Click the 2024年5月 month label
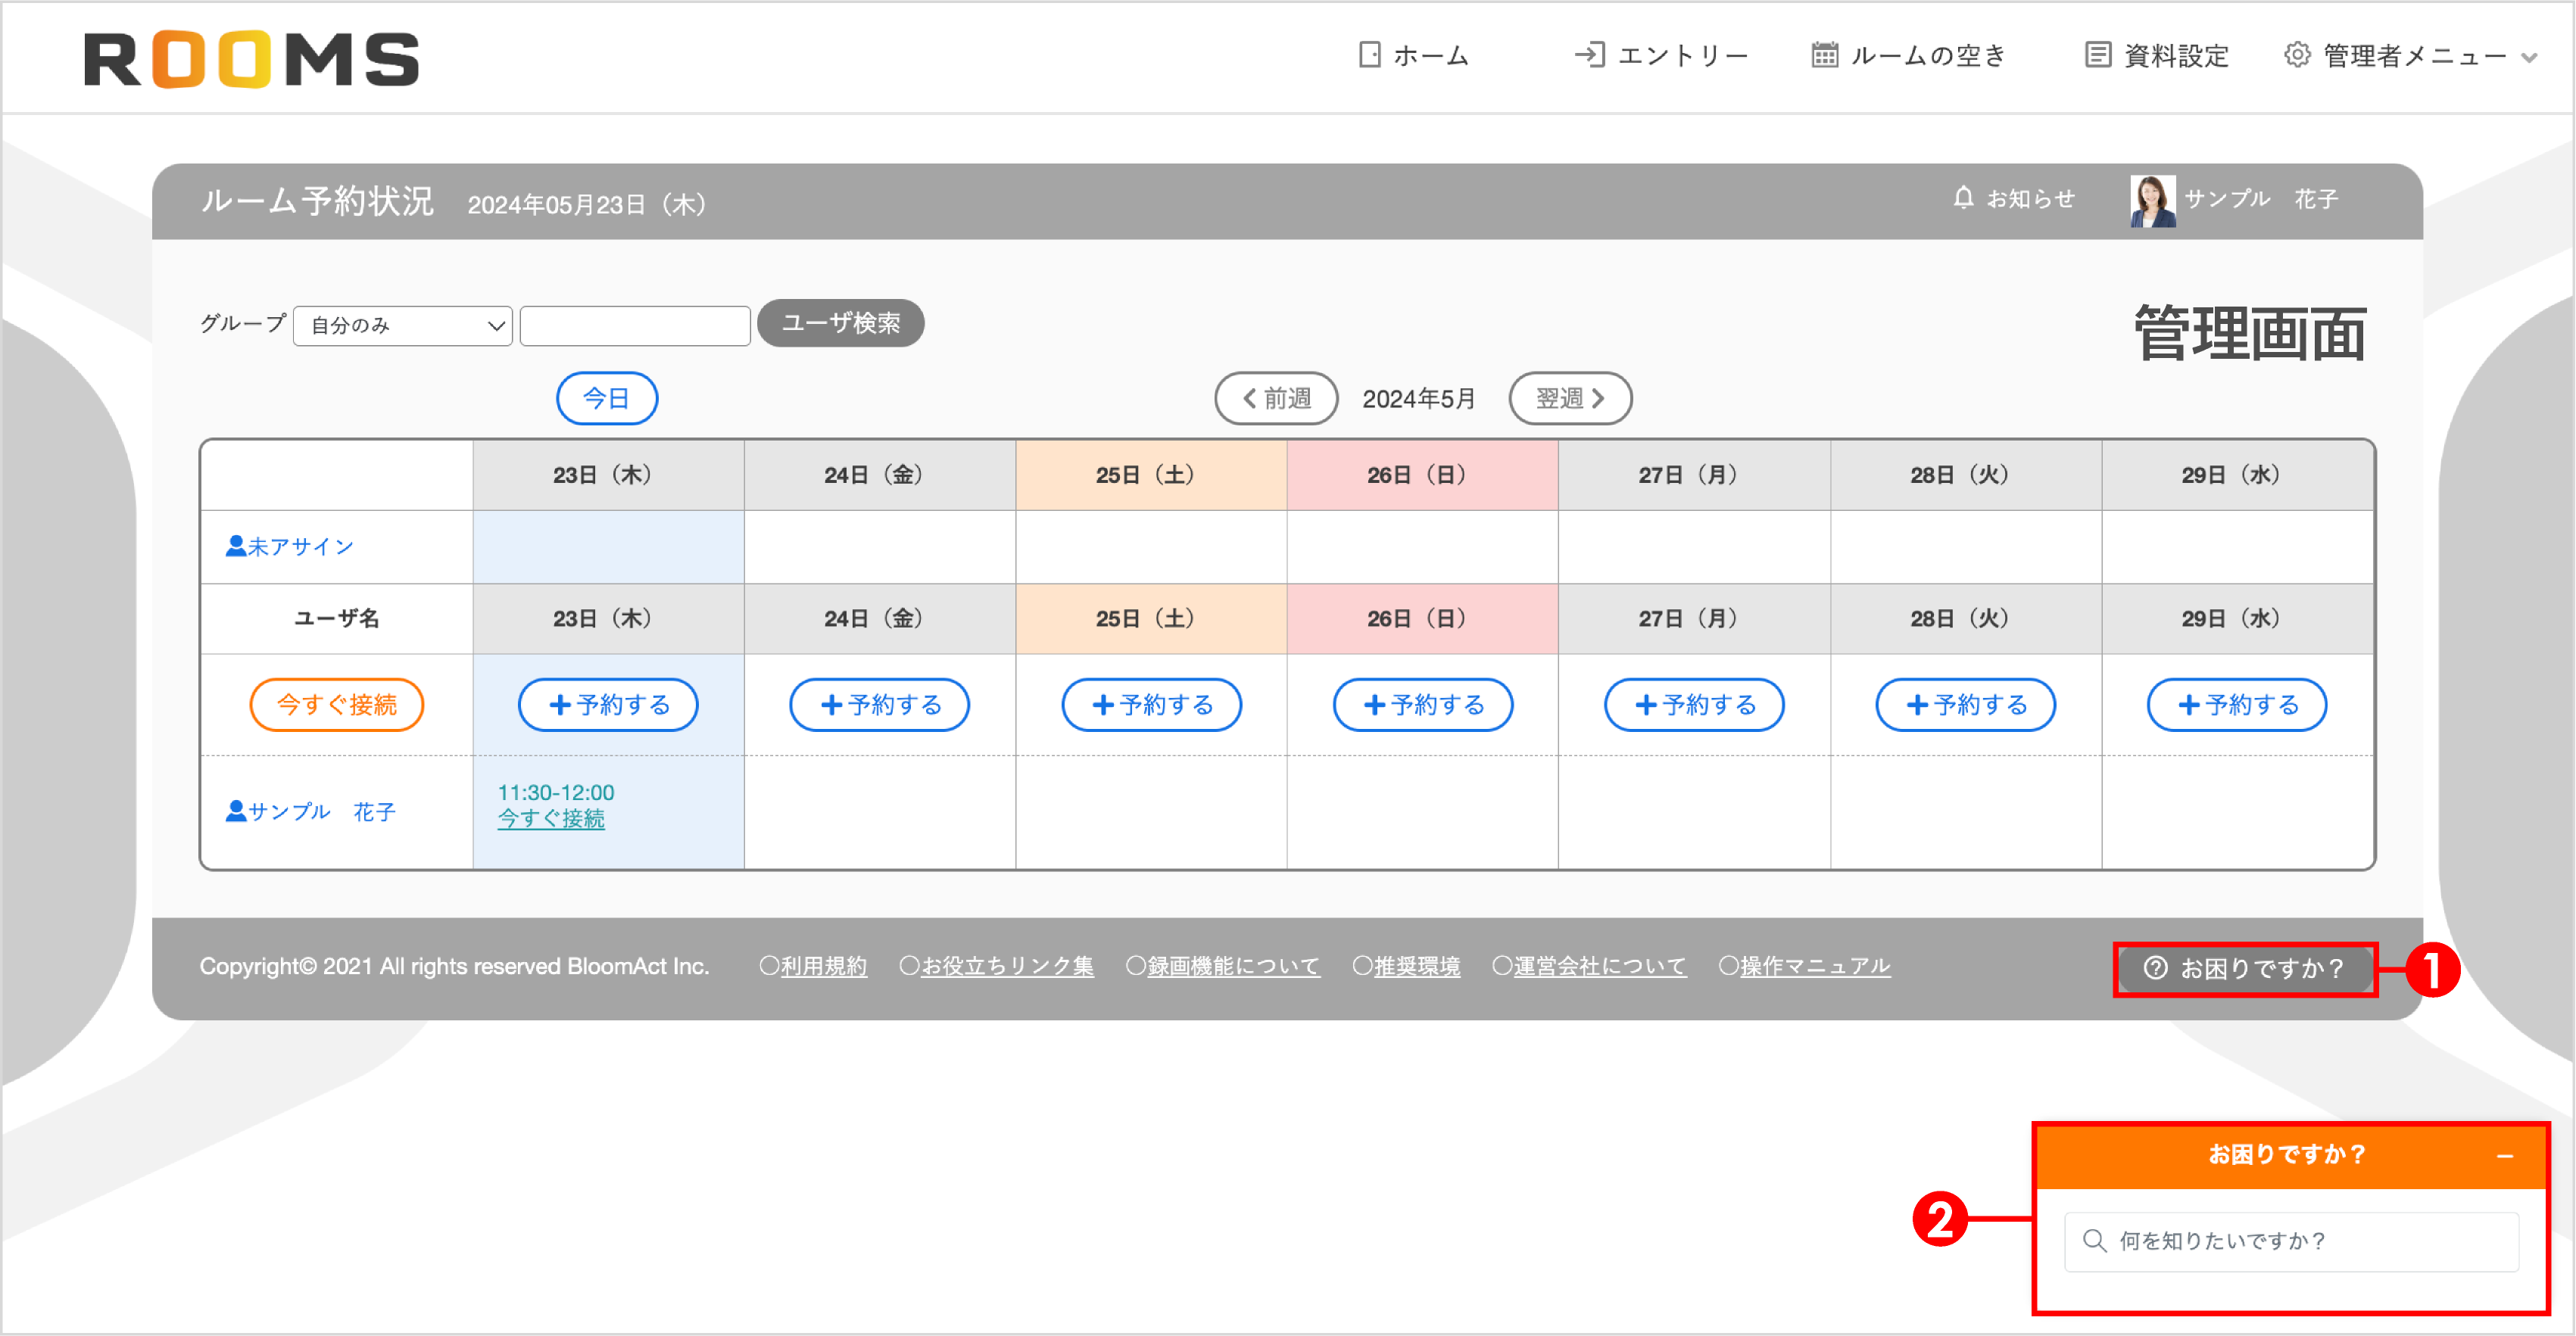 click(1419, 399)
